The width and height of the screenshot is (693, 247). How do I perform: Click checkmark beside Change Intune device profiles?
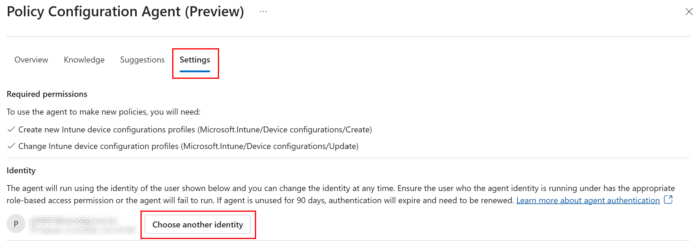(11, 146)
